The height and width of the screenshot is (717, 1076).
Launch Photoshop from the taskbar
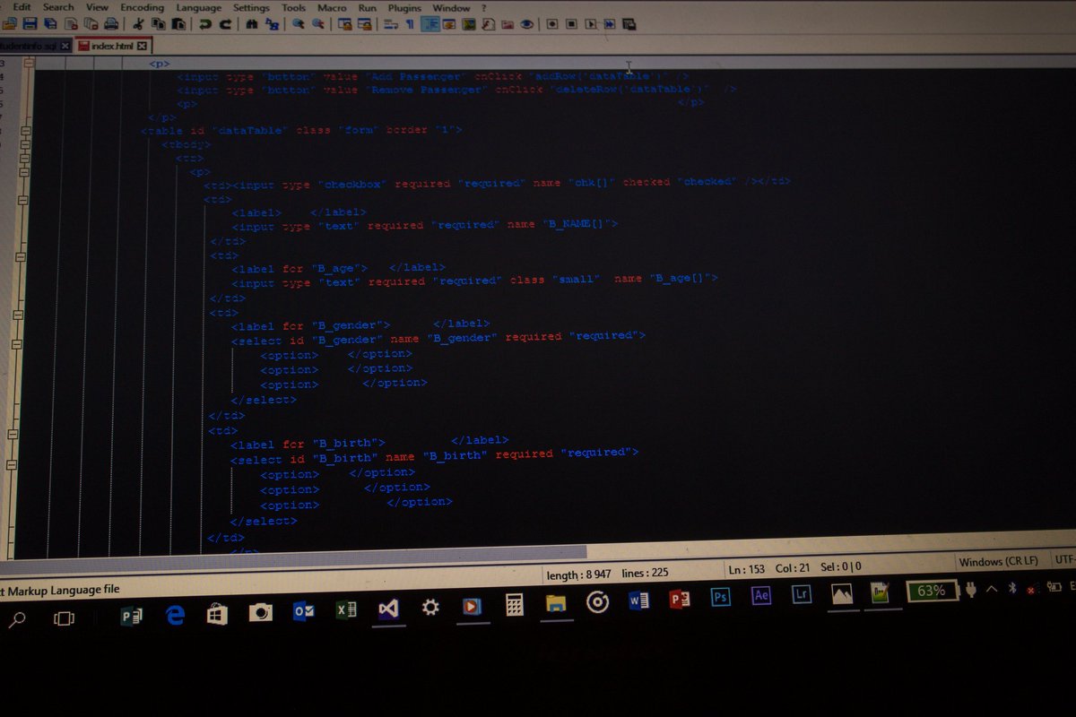pos(720,597)
